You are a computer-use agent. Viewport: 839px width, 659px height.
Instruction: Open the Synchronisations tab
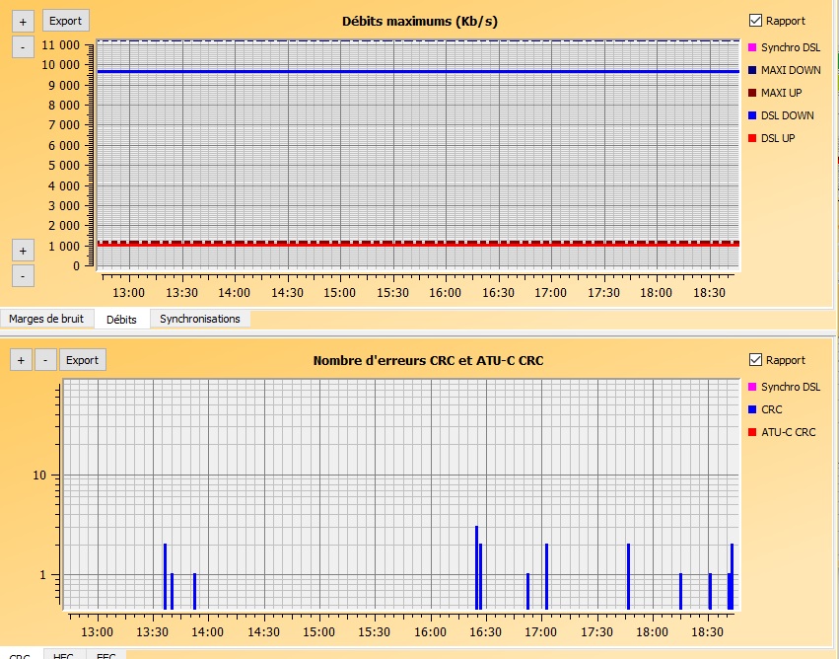[199, 319]
